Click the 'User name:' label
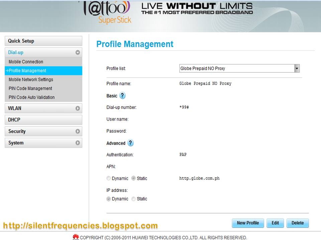The image size is (321, 240). tap(117, 119)
